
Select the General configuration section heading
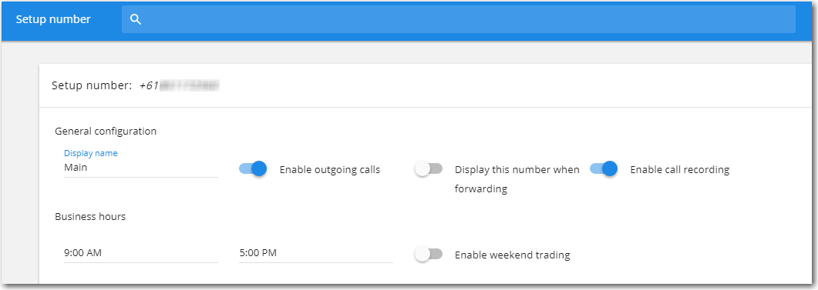tap(106, 132)
